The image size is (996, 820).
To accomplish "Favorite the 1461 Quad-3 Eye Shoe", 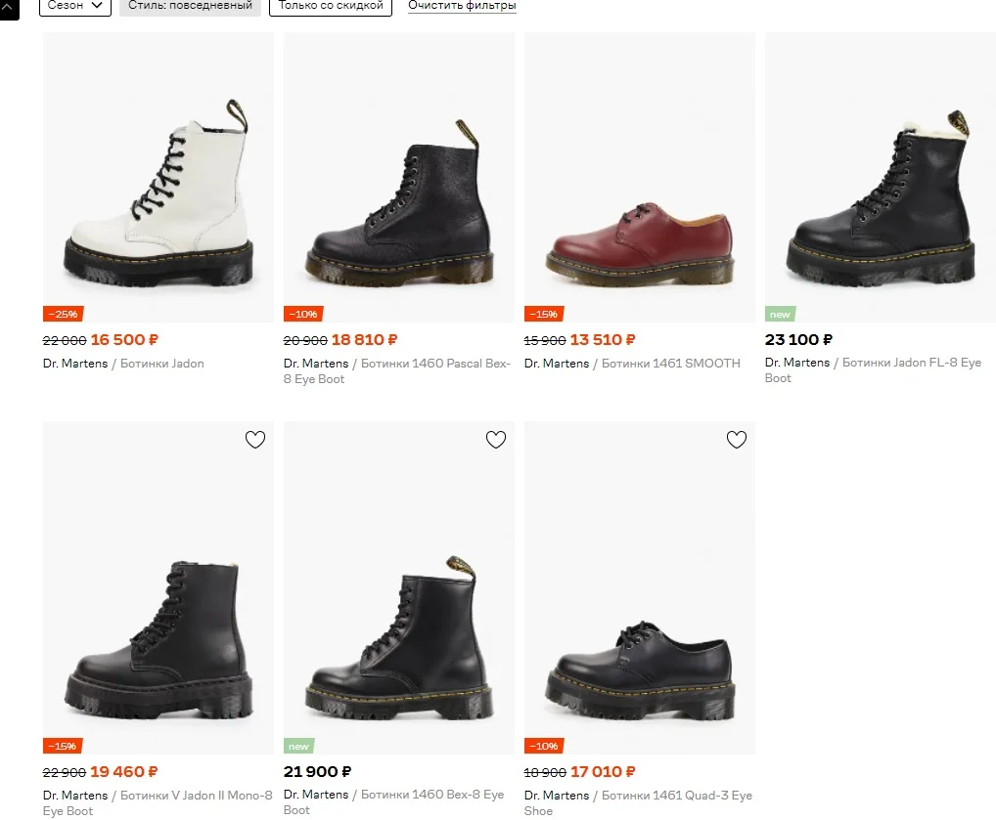I will [737, 440].
